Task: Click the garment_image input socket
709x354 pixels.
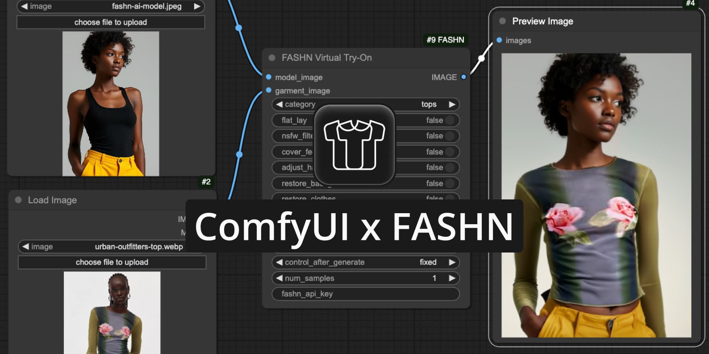Action: 268,91
